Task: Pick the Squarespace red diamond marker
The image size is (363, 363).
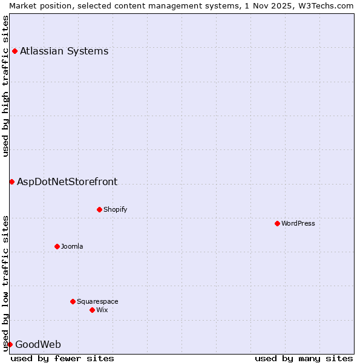Action: pyautogui.click(x=73, y=301)
